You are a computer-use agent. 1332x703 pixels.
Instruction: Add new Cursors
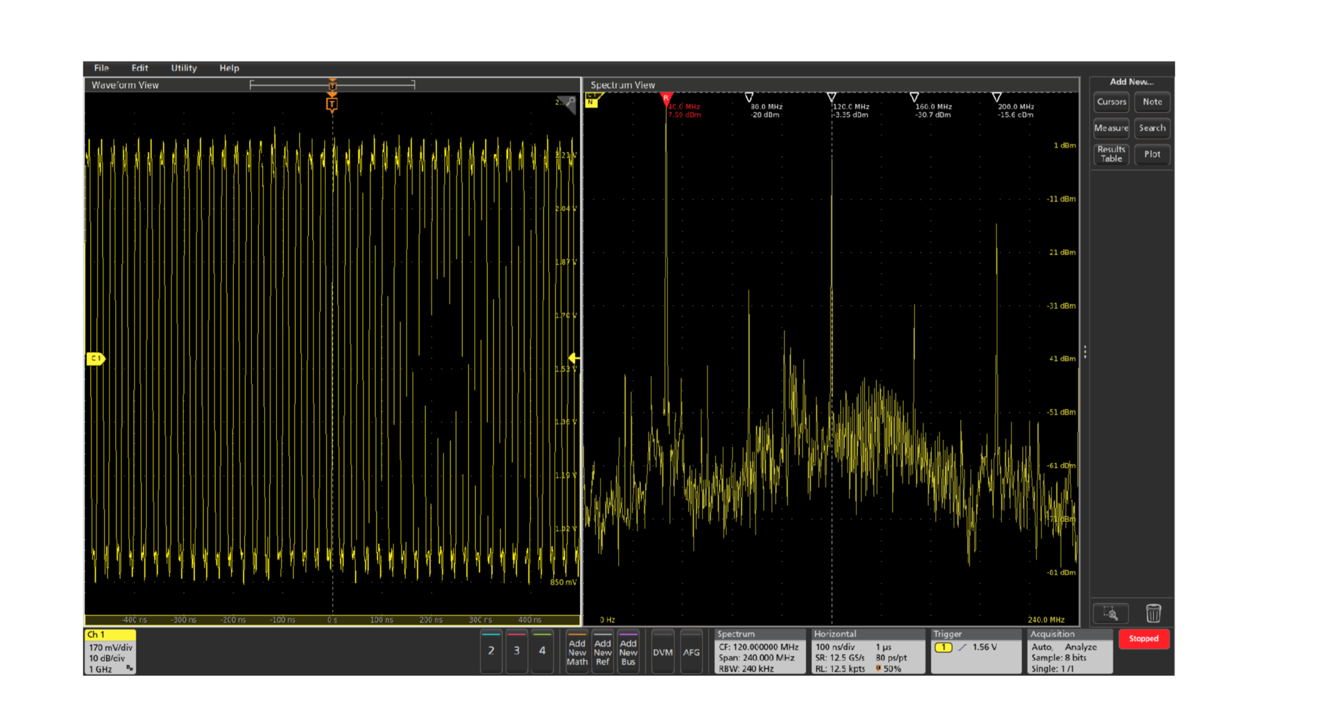tap(1111, 102)
